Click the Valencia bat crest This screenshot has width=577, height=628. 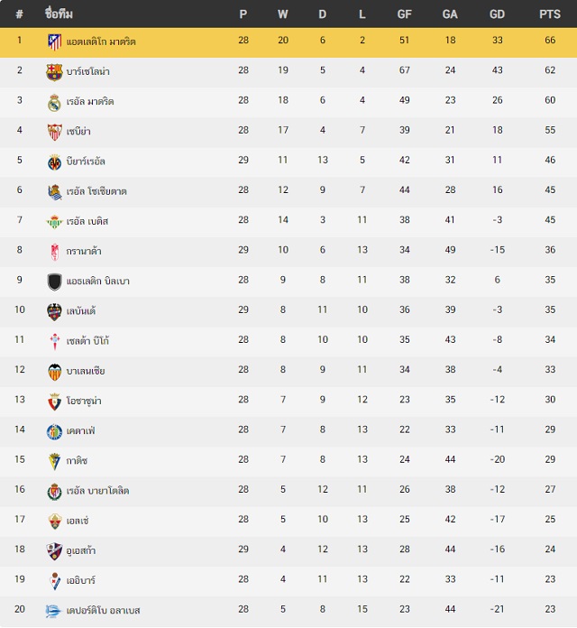coord(54,372)
